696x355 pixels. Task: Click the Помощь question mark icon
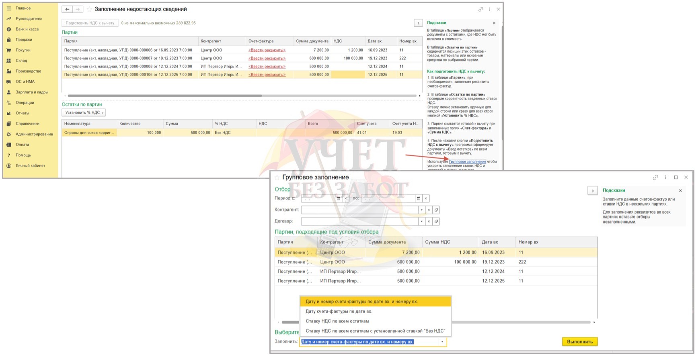click(9, 155)
